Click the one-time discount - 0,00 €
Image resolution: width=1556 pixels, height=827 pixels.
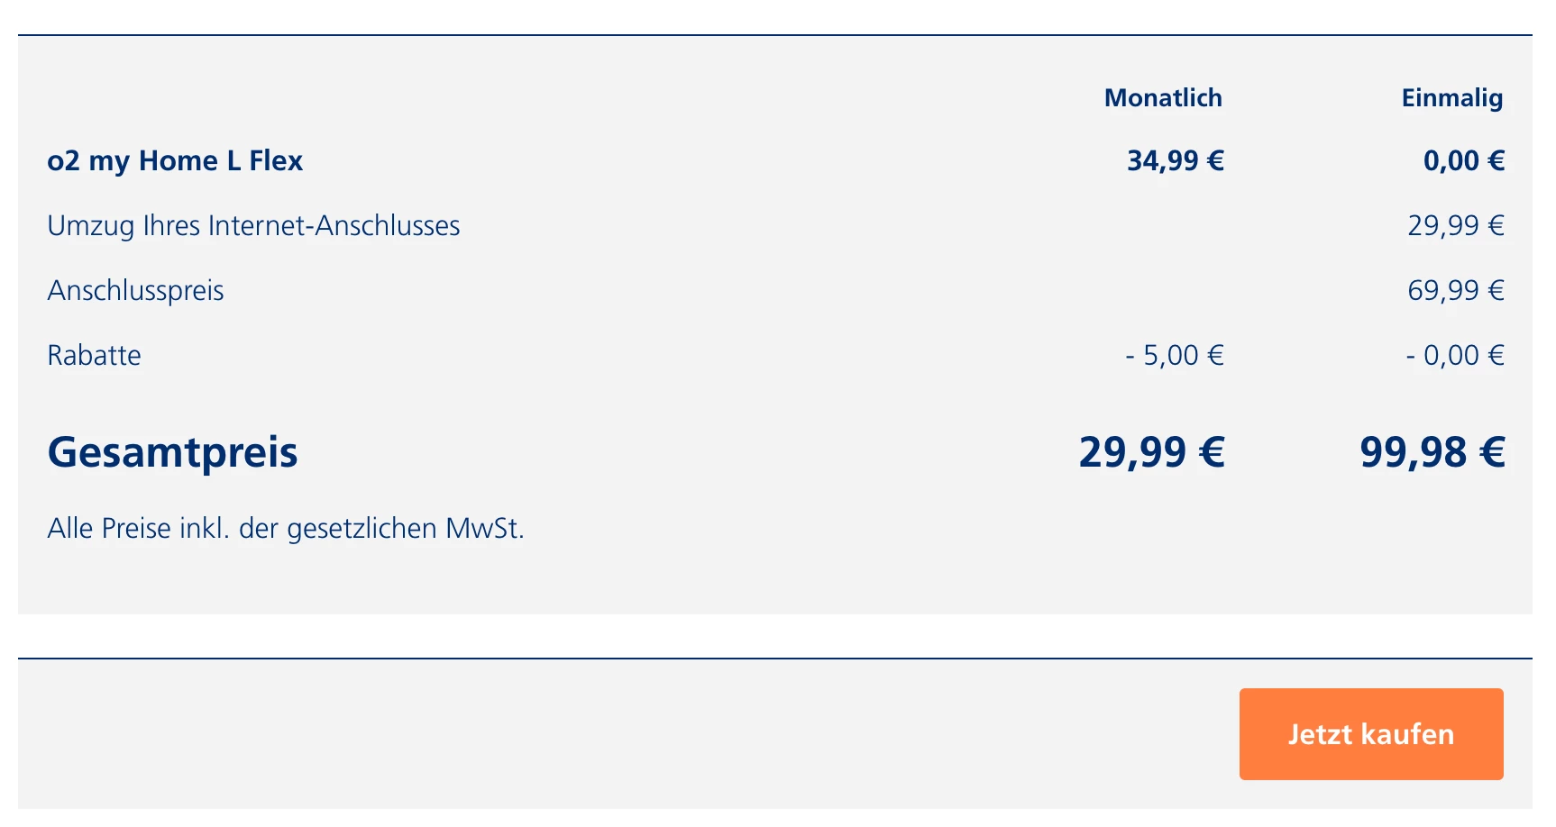pos(1455,355)
